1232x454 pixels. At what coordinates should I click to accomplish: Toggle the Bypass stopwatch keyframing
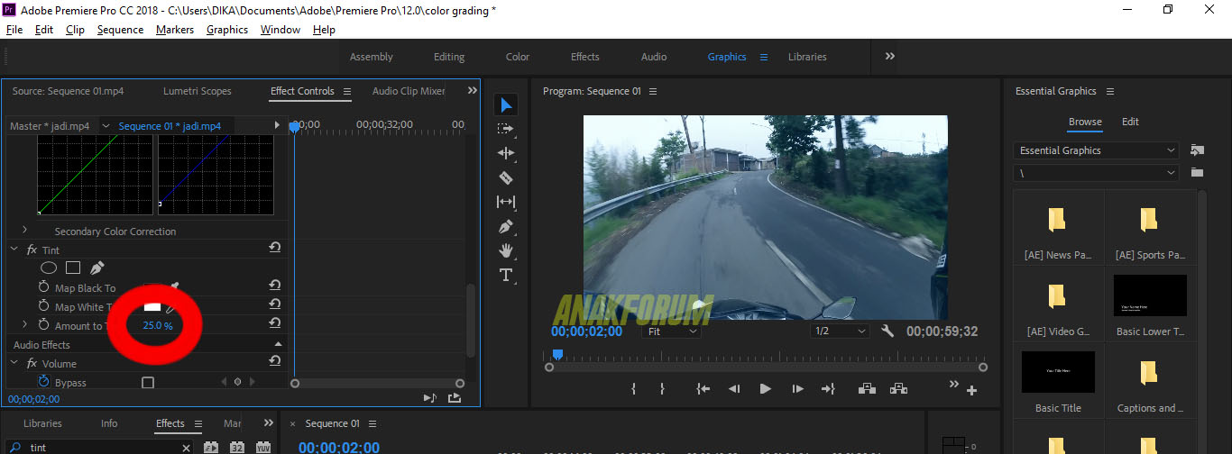pyautogui.click(x=43, y=383)
